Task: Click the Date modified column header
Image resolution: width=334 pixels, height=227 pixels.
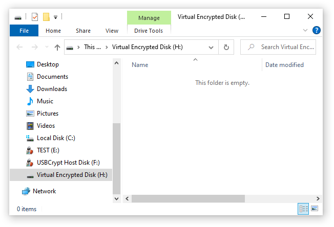Action: tap(284, 65)
